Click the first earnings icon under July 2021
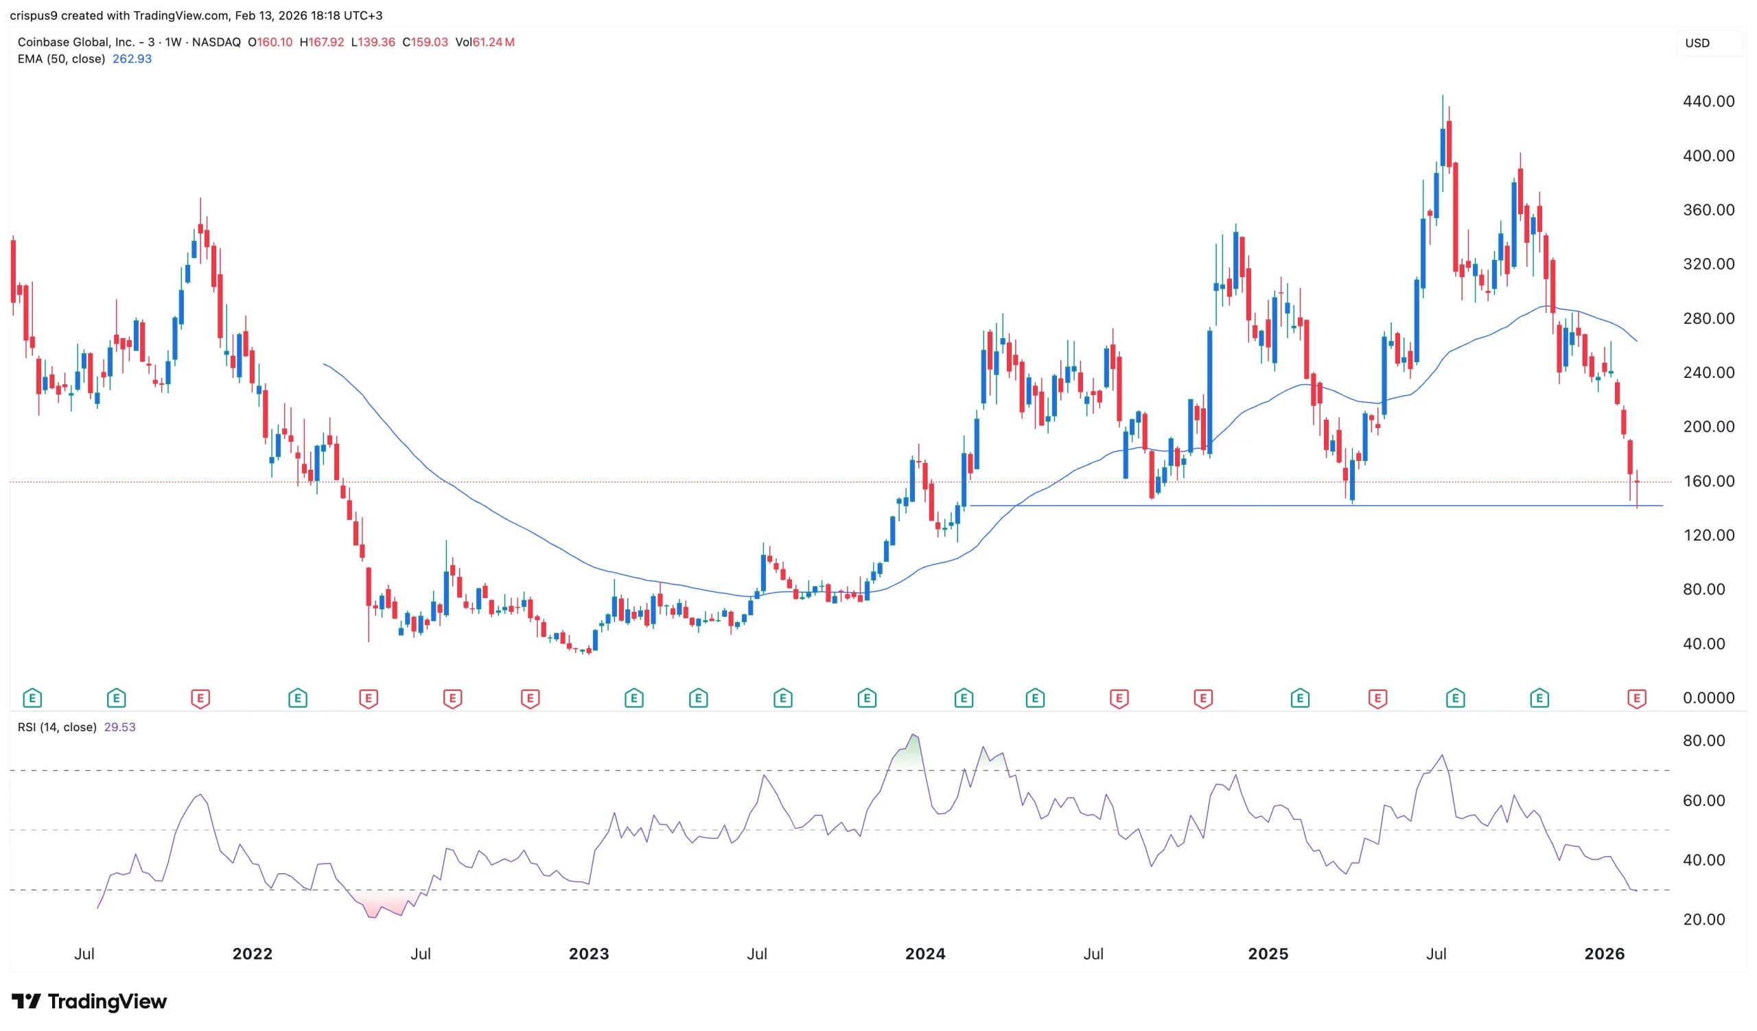 [x=32, y=698]
